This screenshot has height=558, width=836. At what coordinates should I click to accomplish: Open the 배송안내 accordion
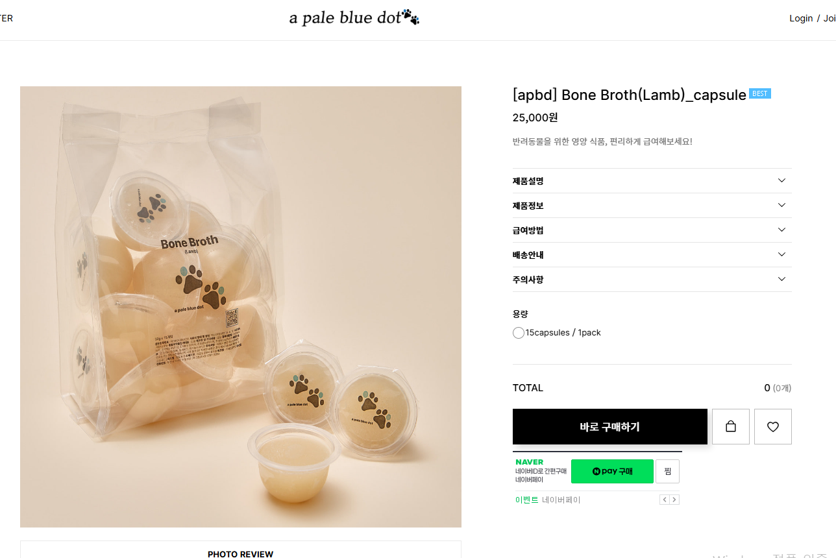(x=652, y=255)
